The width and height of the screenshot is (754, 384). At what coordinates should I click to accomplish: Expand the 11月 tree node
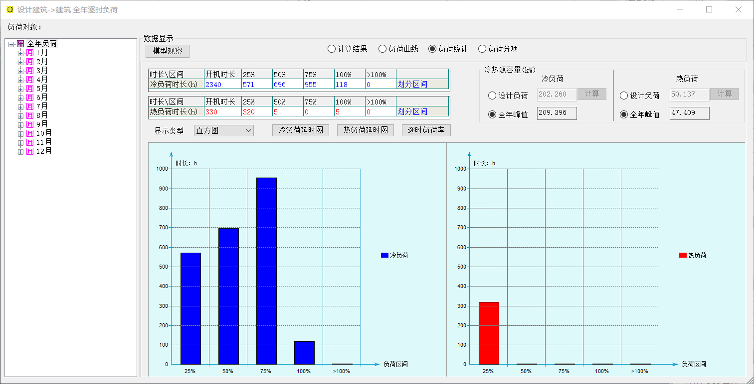coord(20,142)
